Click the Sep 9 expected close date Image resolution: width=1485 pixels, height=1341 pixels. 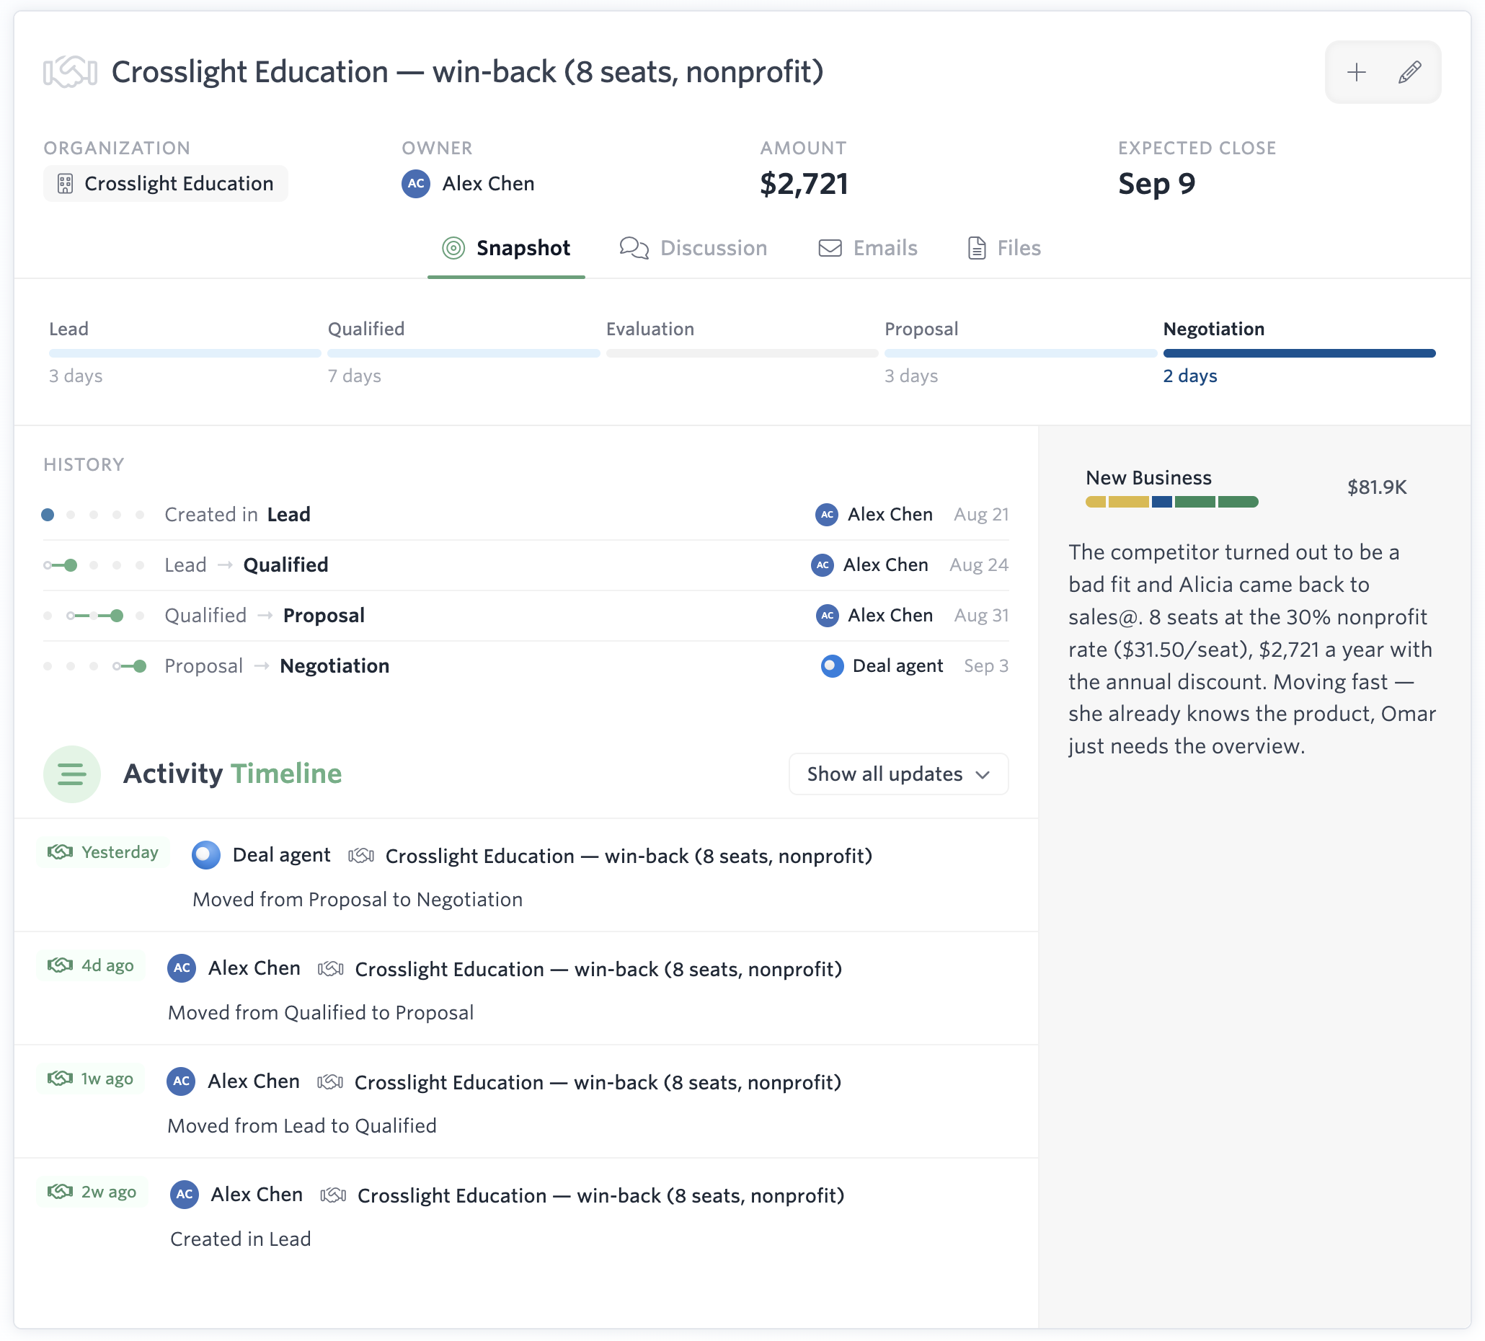point(1156,184)
